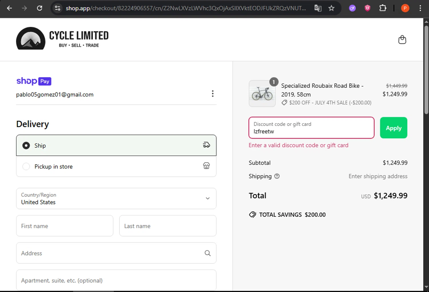Click the shop.app checkout URL
The width and height of the screenshot is (429, 292).
[x=186, y=8]
